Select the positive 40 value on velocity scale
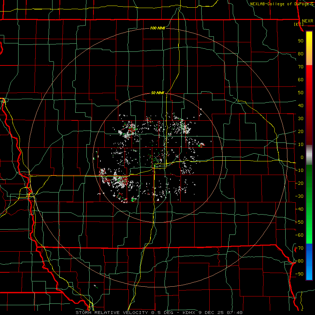Image resolution: width=315 pixels, height=315 pixels. point(301,105)
